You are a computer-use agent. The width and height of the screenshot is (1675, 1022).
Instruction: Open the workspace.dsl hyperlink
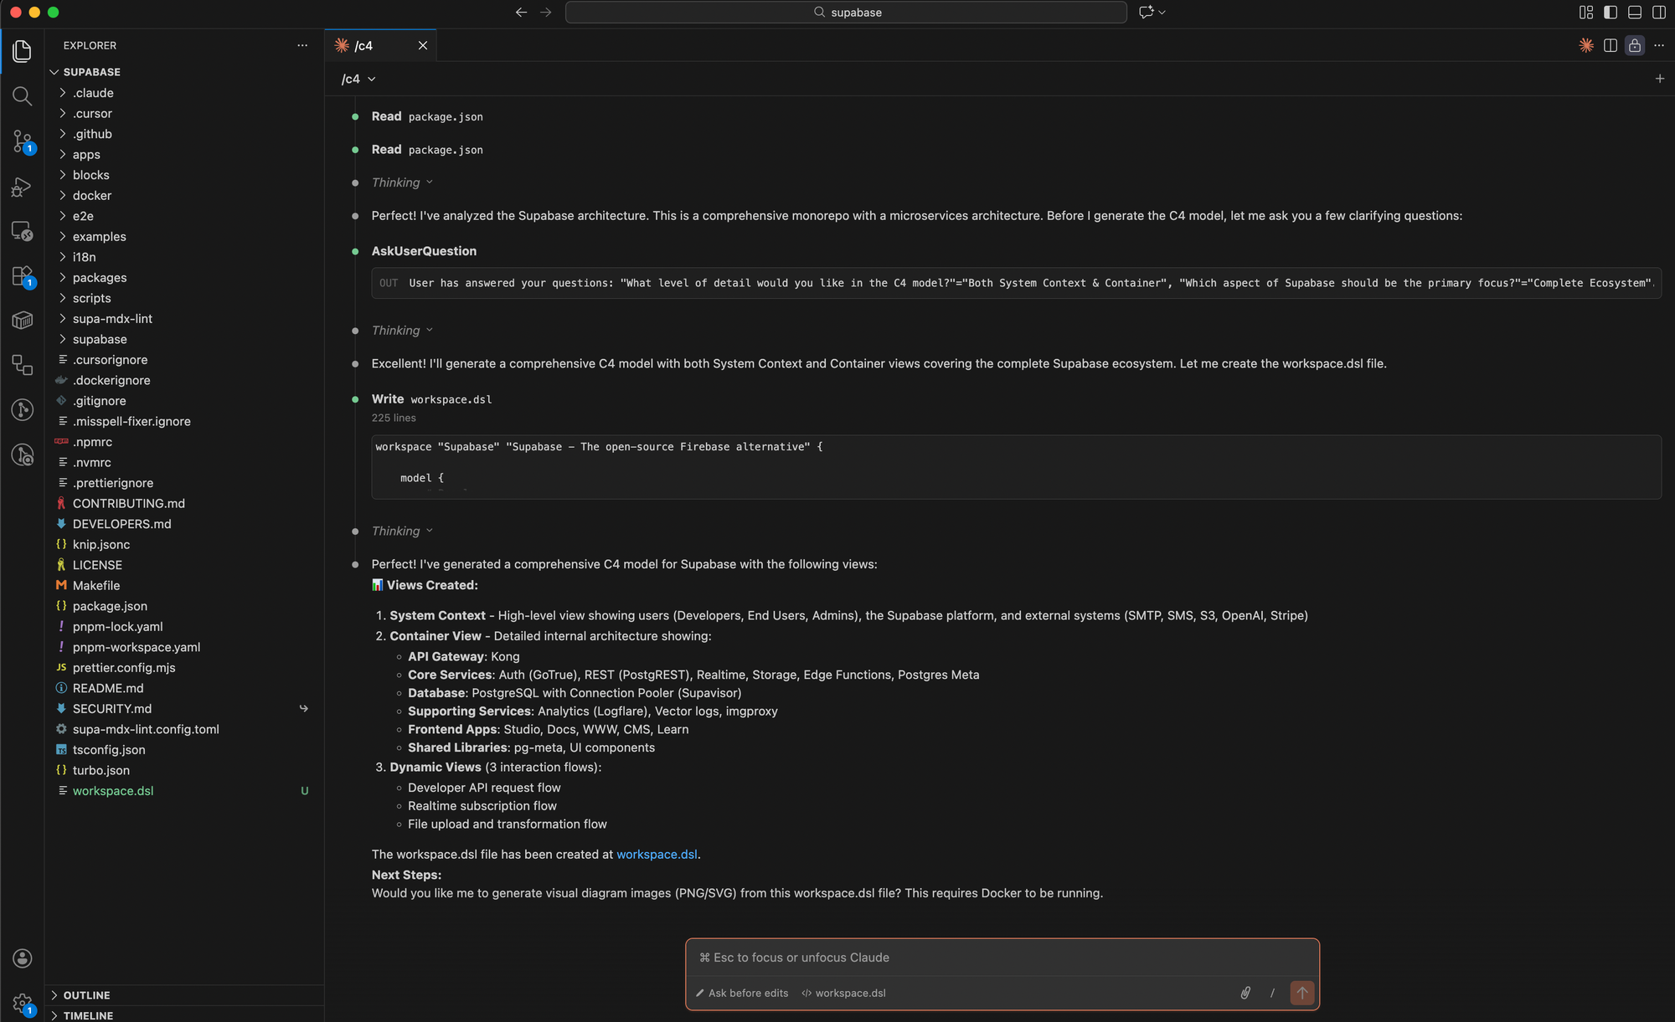(657, 854)
